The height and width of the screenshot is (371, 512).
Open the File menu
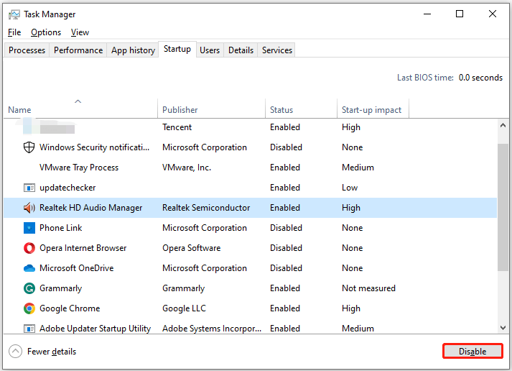click(14, 32)
